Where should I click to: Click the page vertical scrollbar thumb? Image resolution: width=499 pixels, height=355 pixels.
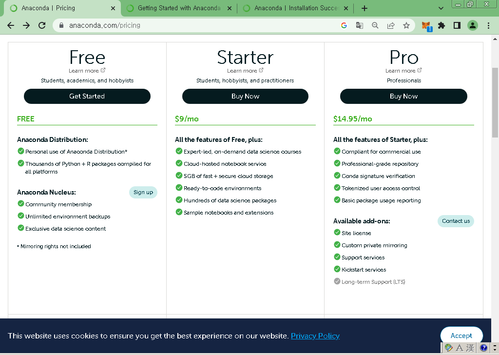495,102
